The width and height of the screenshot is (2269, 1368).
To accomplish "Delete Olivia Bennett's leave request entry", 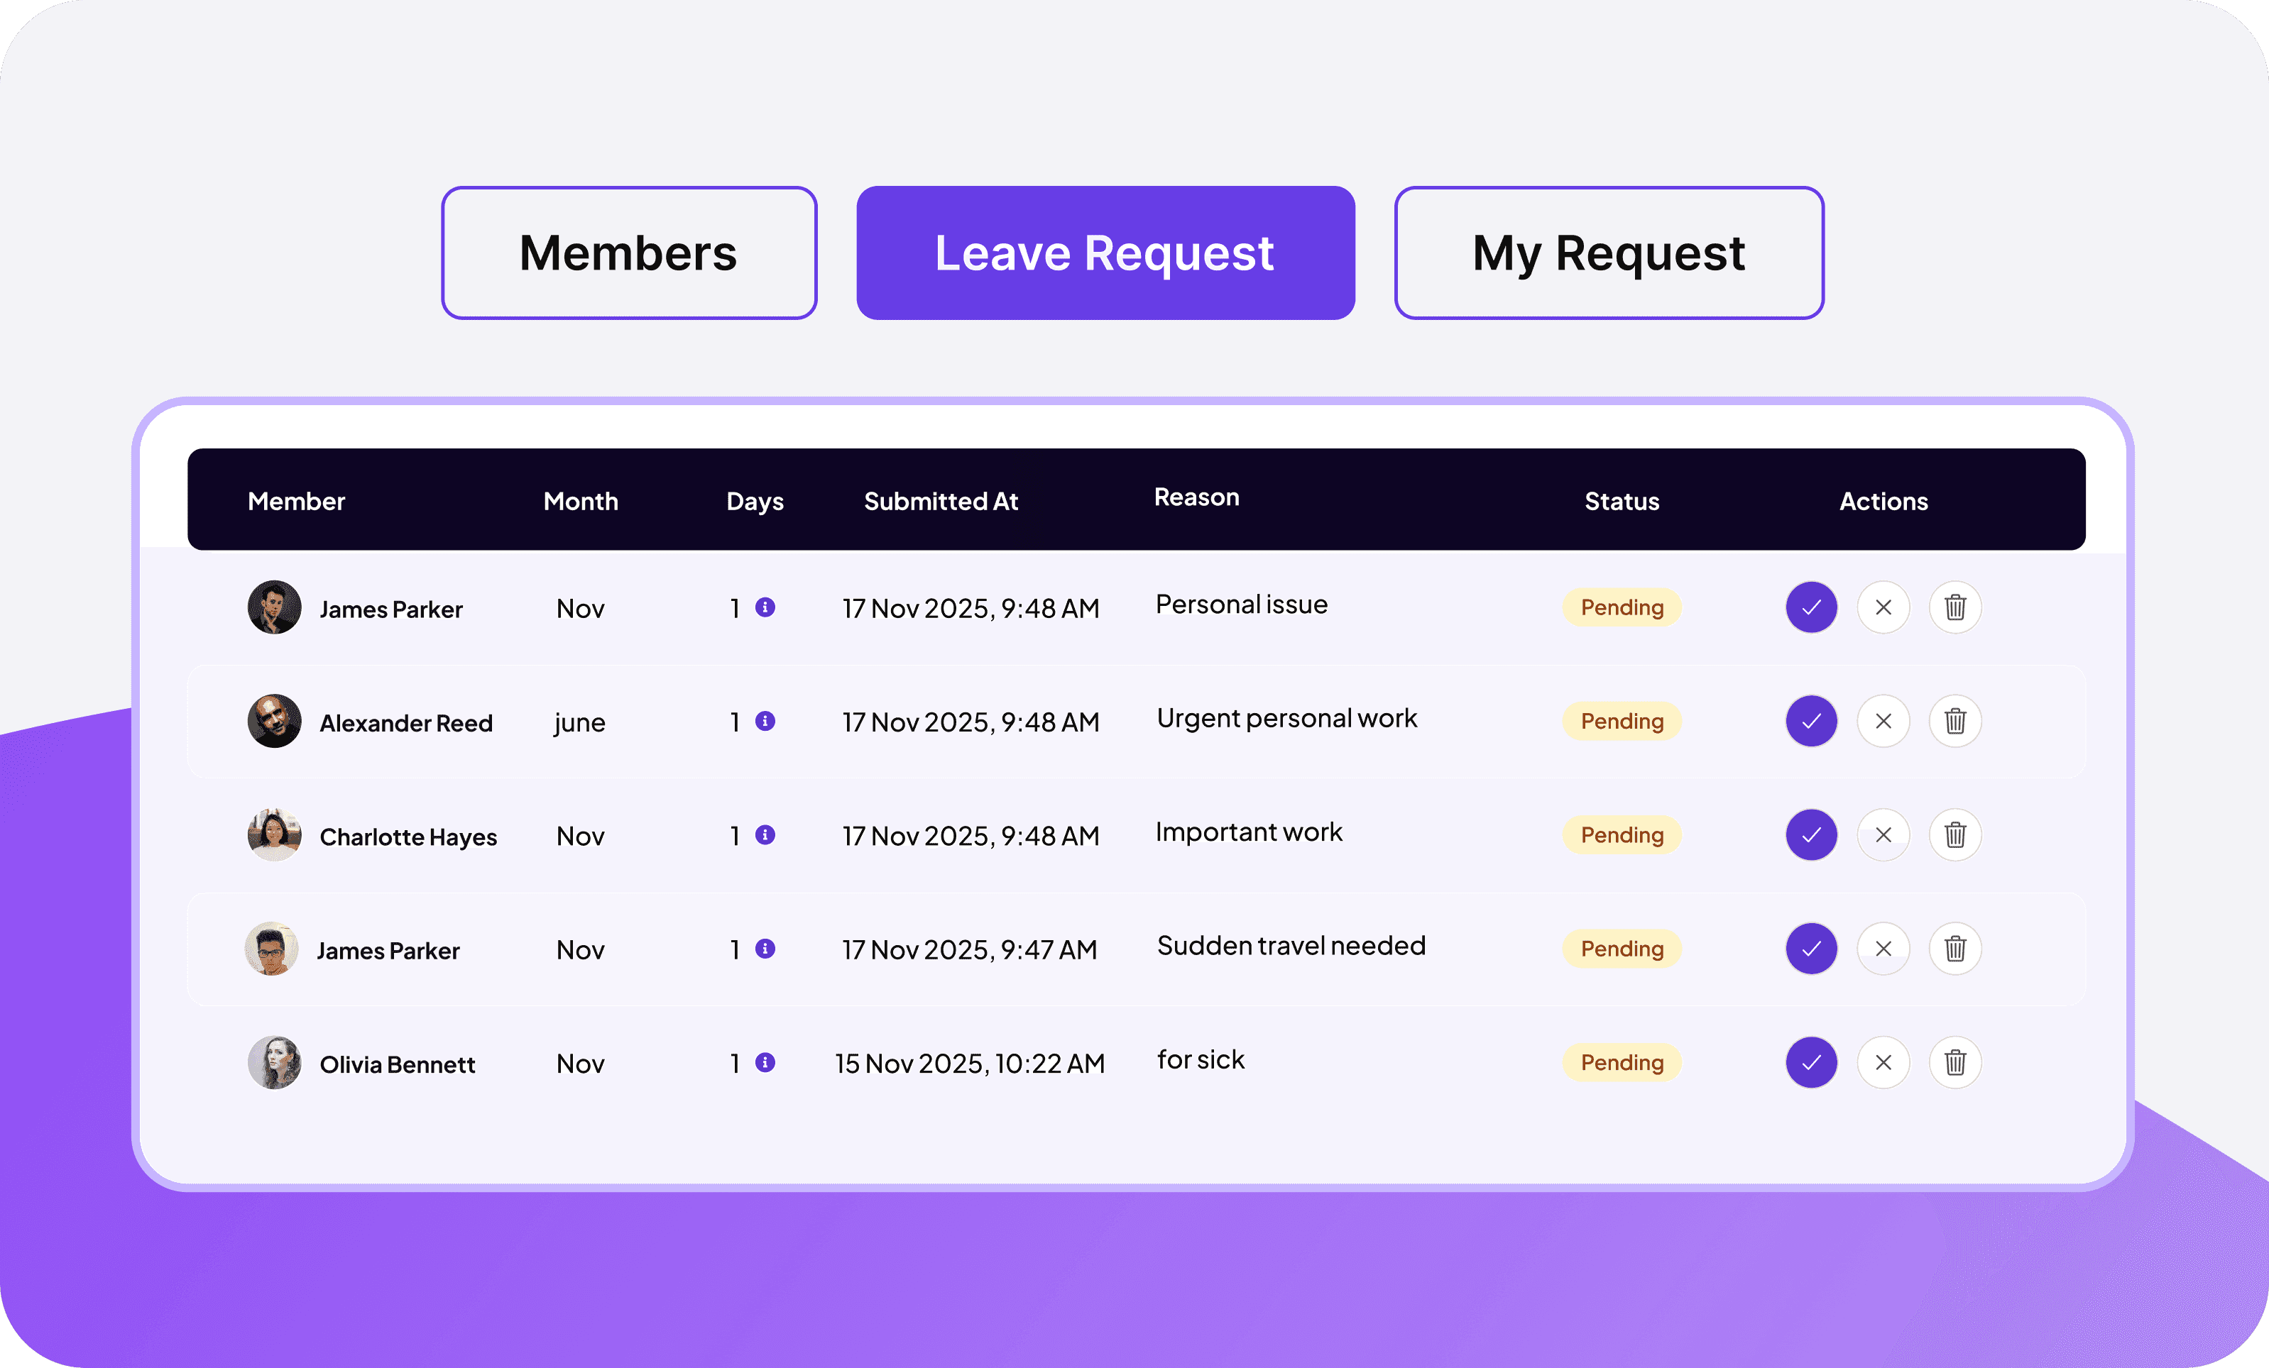I will (1956, 1062).
